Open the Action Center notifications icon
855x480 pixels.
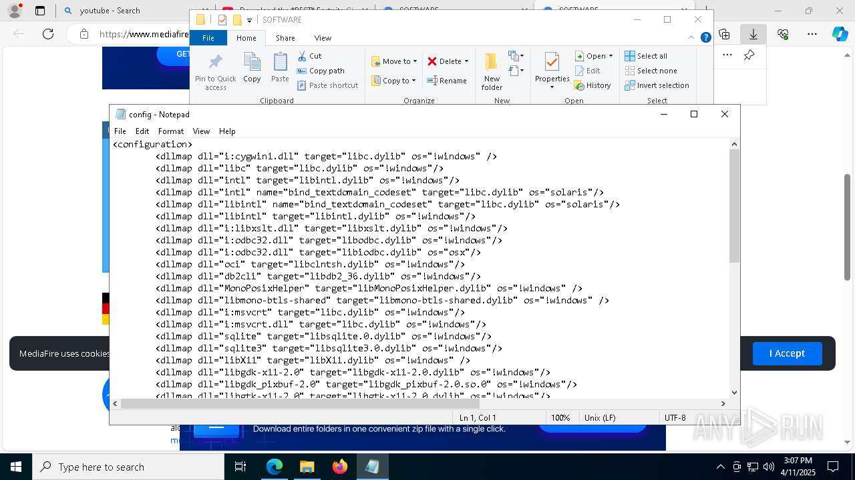pyautogui.click(x=833, y=467)
